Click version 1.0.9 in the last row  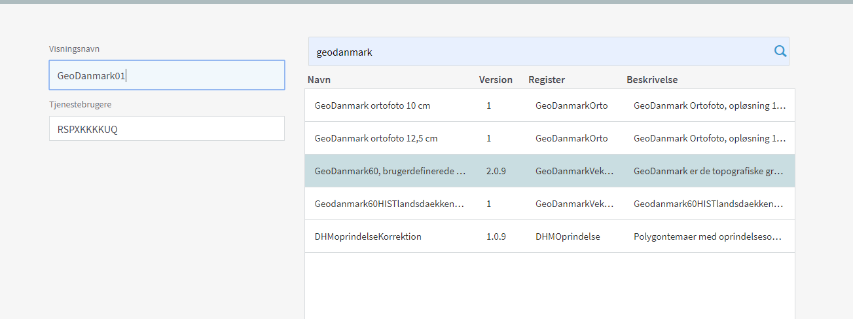[x=496, y=236]
